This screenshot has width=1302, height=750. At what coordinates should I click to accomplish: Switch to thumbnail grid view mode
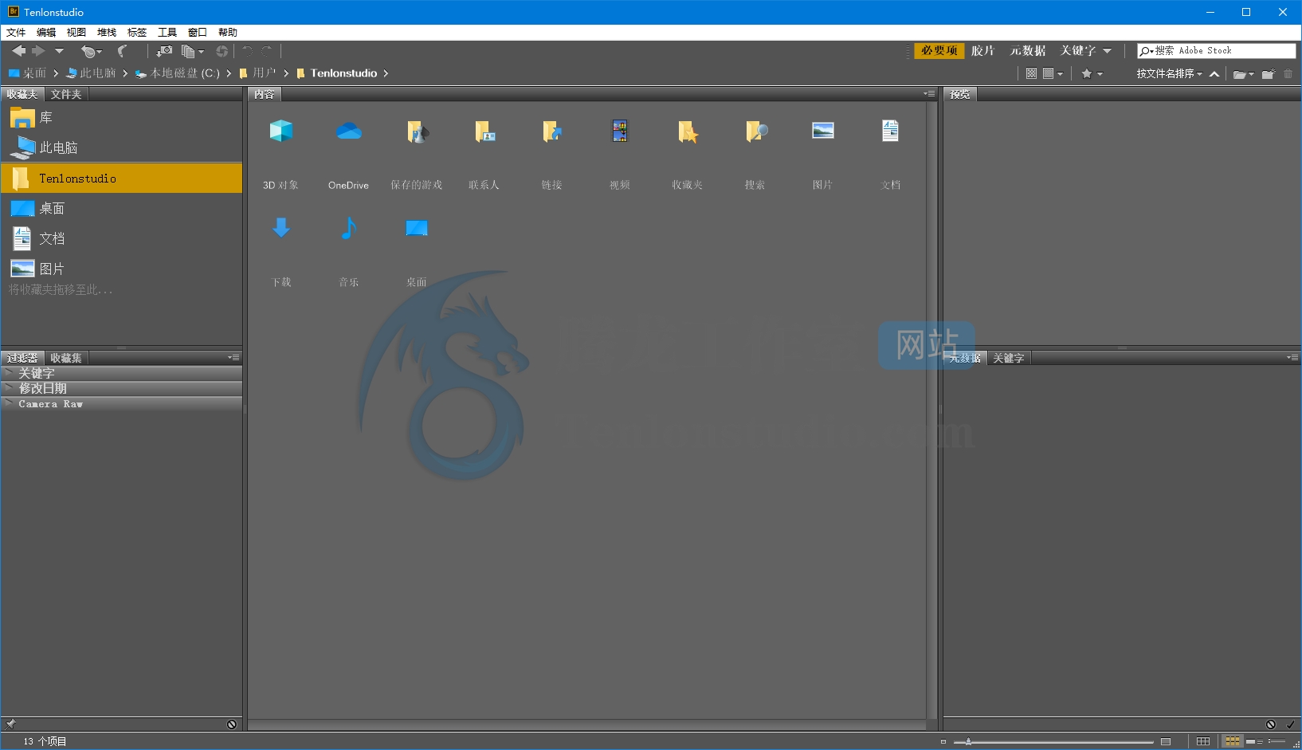tap(1232, 741)
